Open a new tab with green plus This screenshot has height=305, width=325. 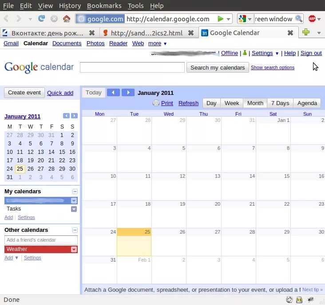306,32
